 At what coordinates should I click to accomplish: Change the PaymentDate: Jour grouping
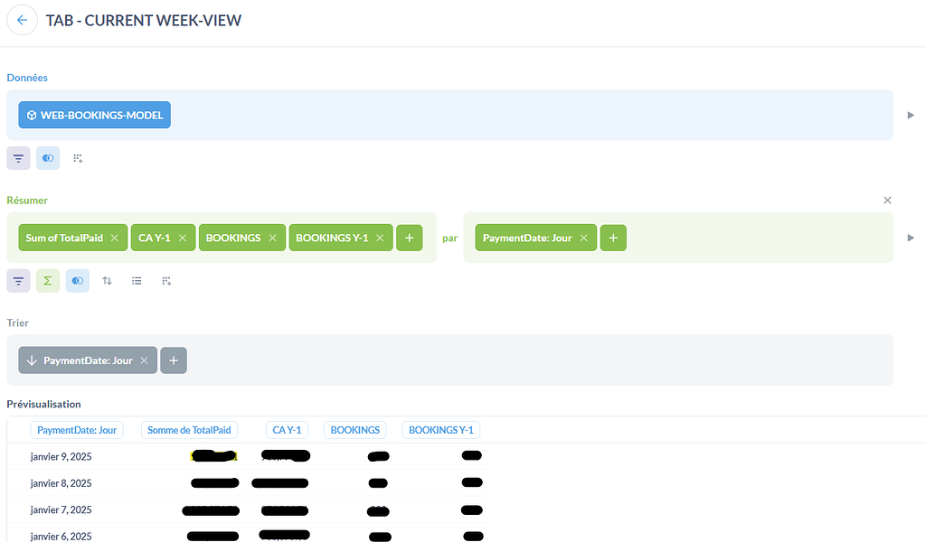(x=527, y=238)
